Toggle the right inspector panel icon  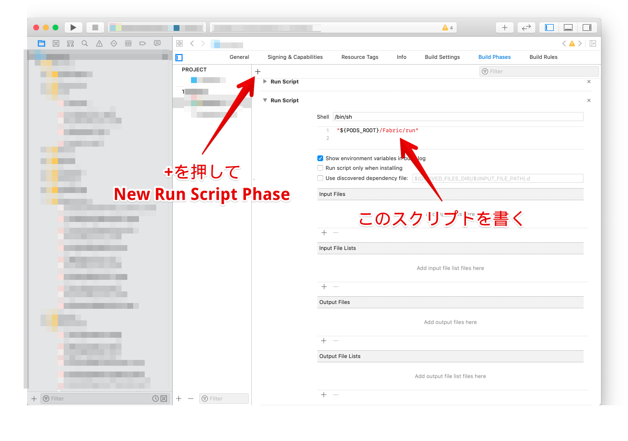coord(587,27)
